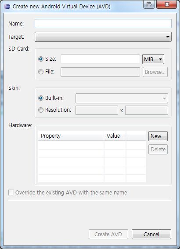180x249 pixels.
Task: Choose the Resolution skin radio button
Action: [41, 110]
